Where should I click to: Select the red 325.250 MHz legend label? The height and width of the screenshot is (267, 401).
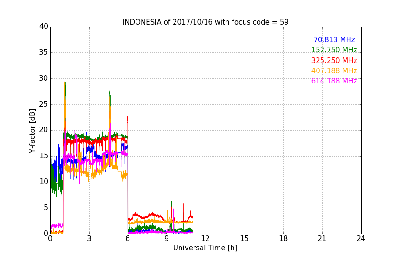334,60
